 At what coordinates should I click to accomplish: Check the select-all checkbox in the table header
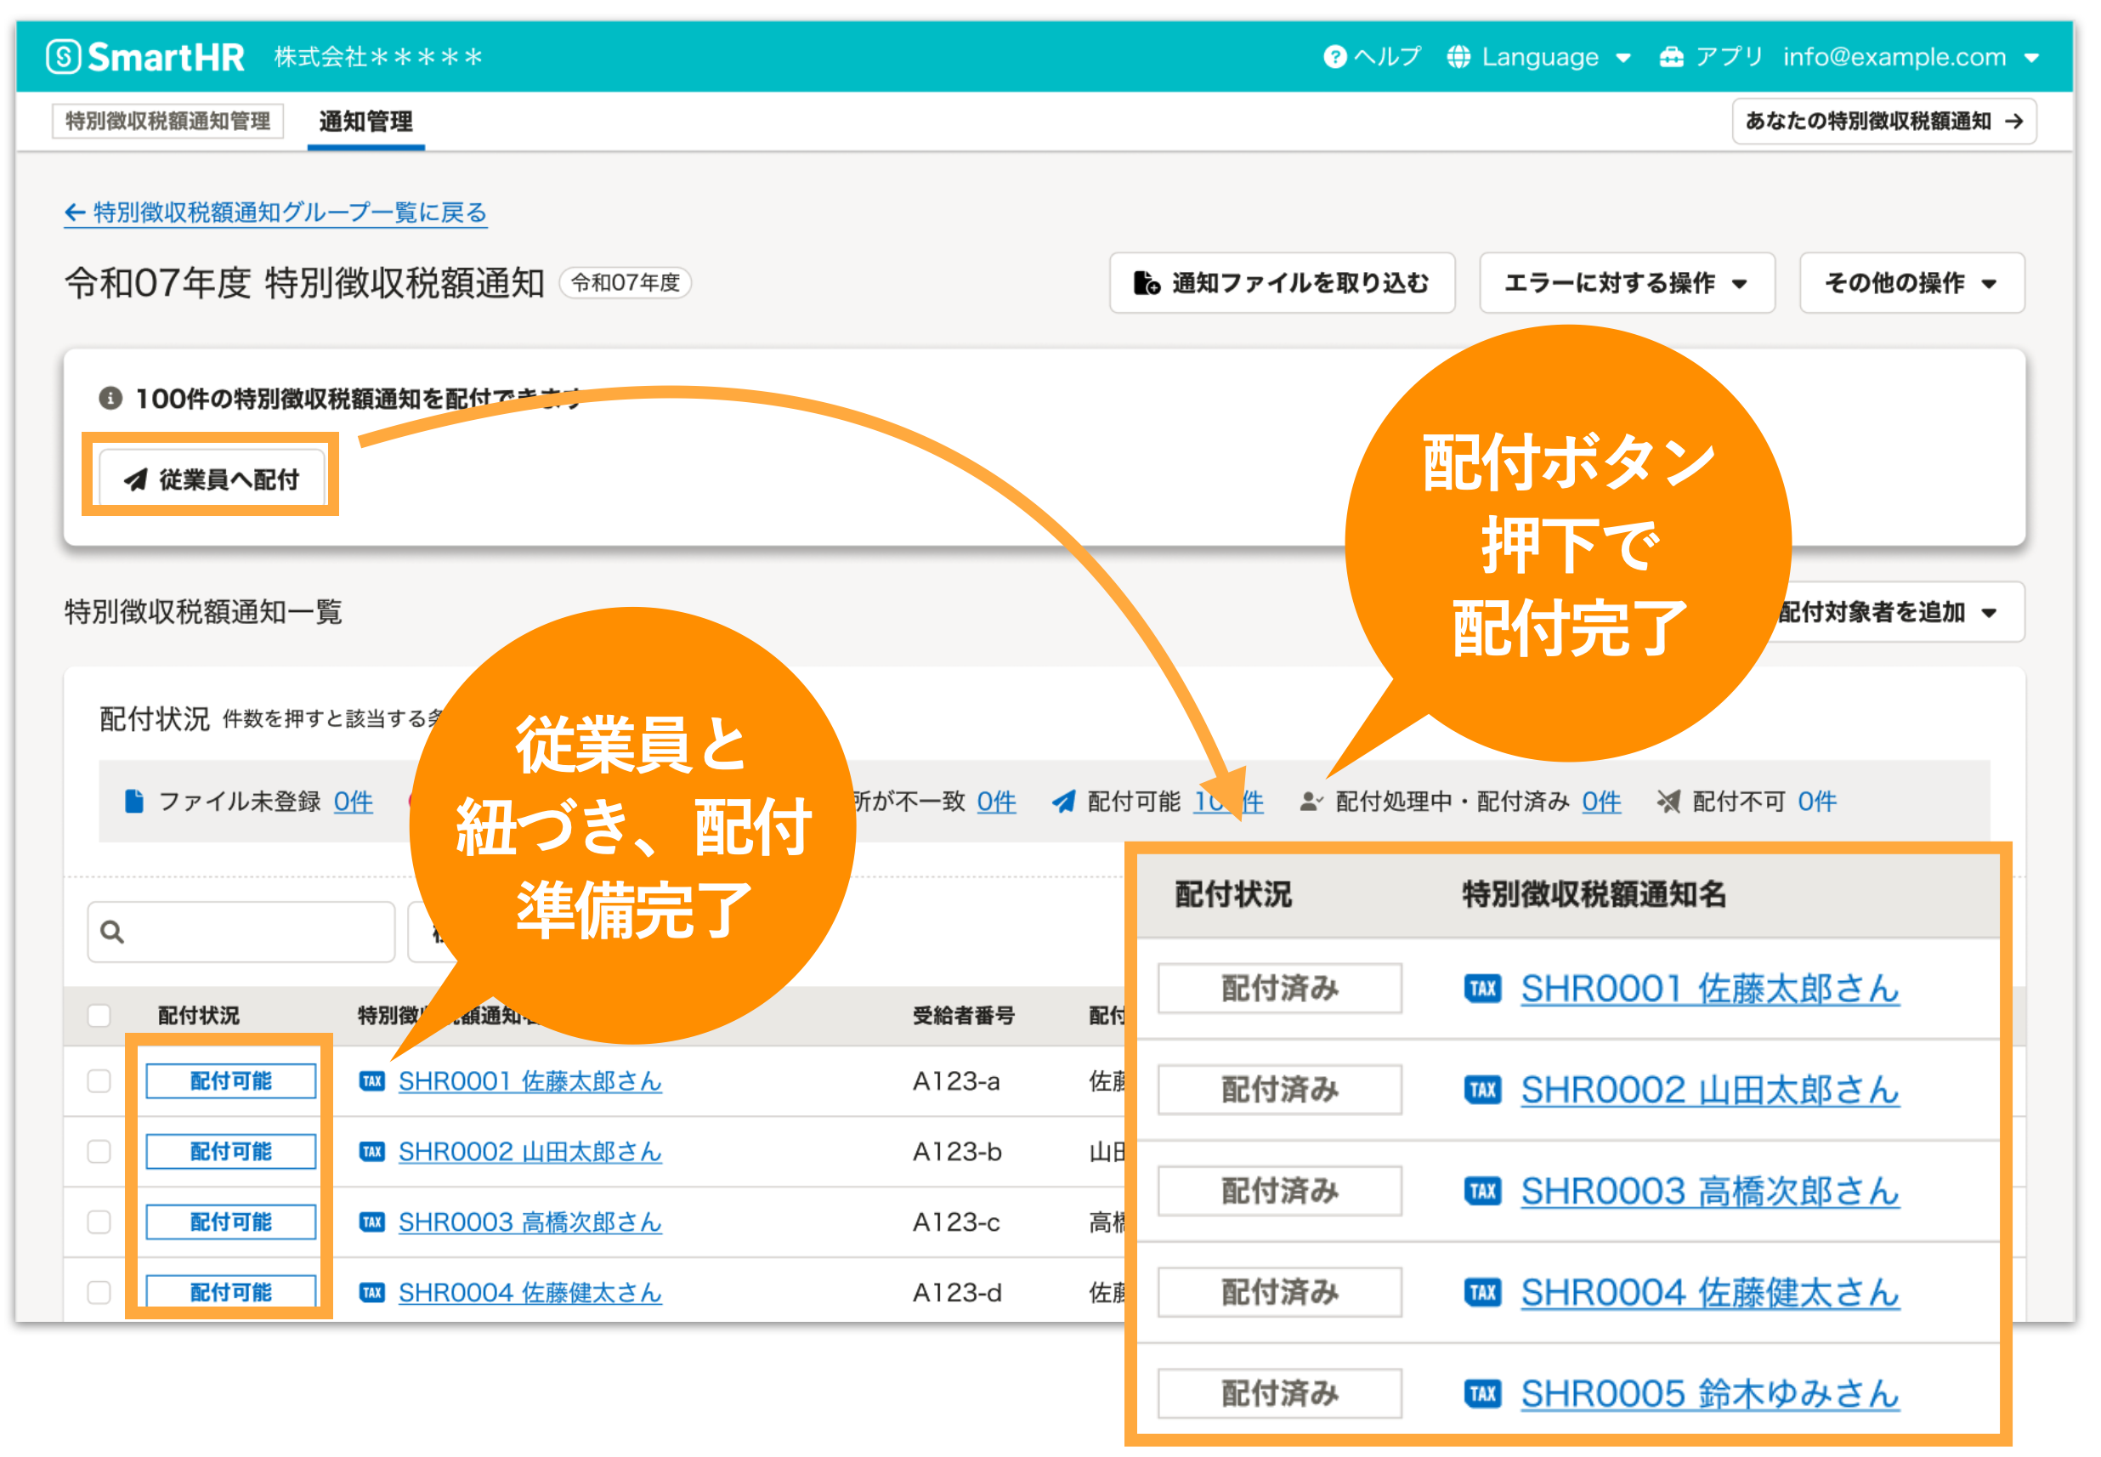coord(98,1014)
